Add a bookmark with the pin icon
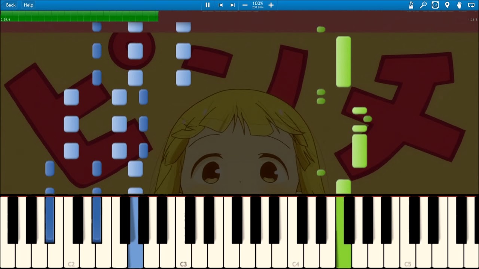The height and width of the screenshot is (269, 479). (447, 5)
